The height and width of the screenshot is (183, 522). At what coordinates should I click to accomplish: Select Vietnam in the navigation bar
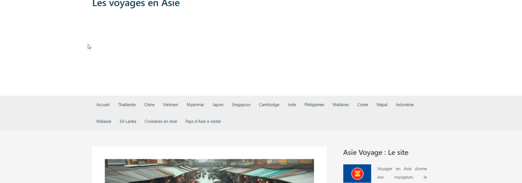click(170, 104)
